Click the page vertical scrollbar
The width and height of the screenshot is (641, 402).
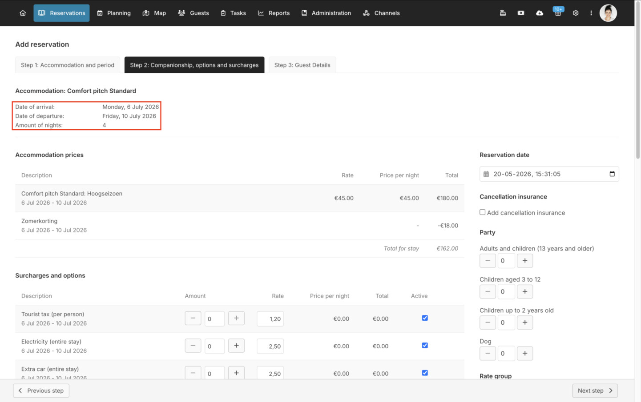[x=638, y=80]
